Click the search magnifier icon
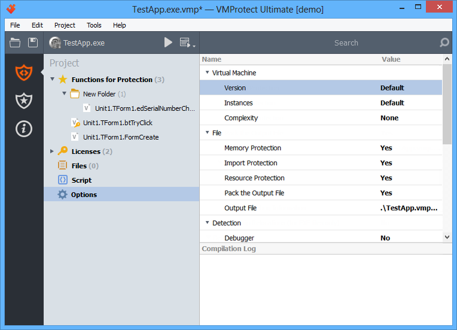The width and height of the screenshot is (457, 330). pos(444,43)
